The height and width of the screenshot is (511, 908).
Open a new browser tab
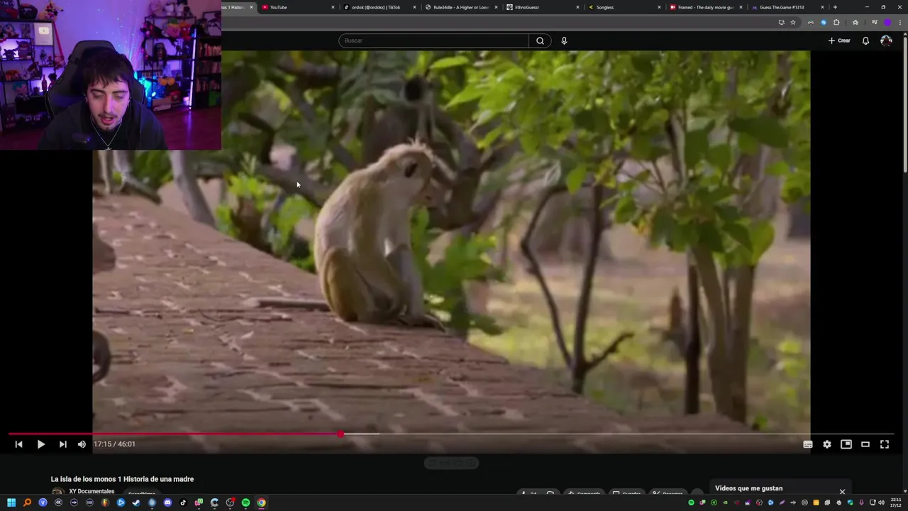pos(835,7)
